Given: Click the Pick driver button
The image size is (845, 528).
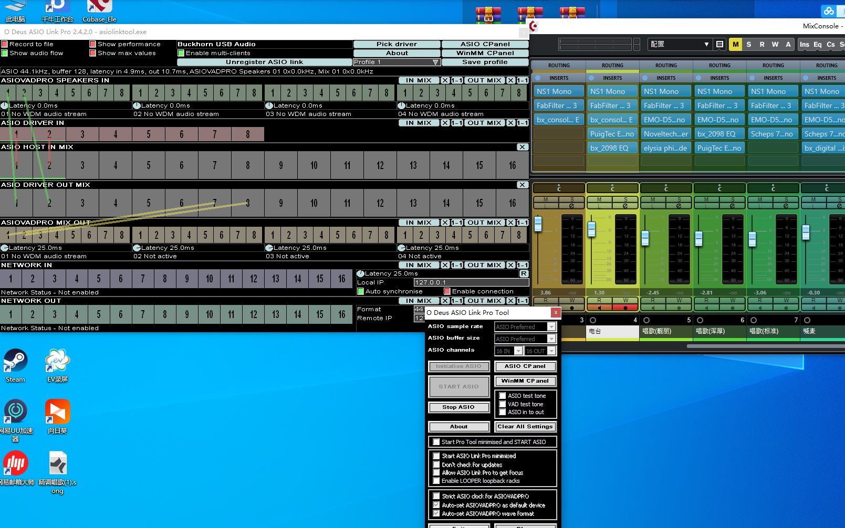Looking at the screenshot, I should [397, 44].
